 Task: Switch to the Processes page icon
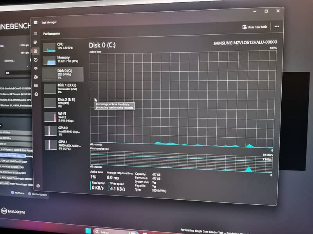(35, 42)
